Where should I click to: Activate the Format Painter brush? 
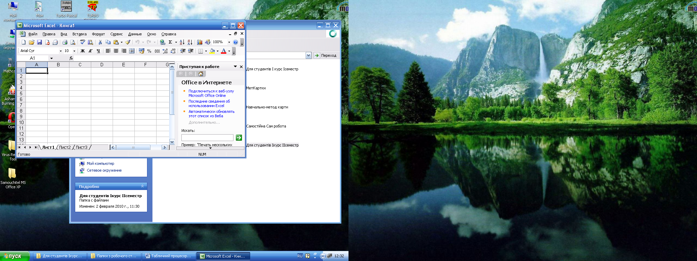(128, 42)
